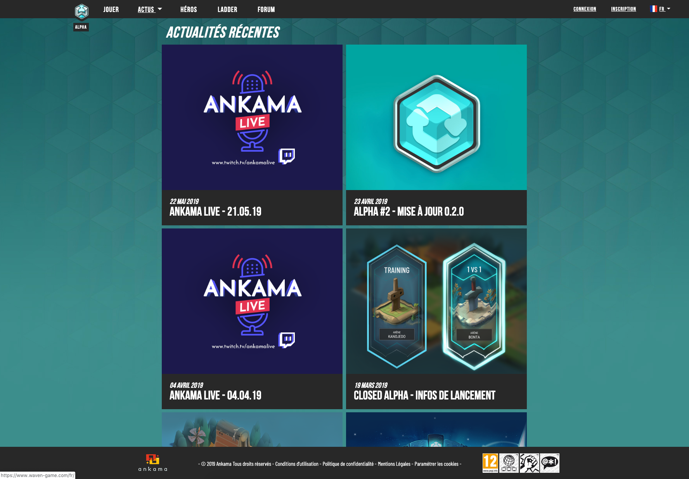Click the PEGI online gameplay globe icon
Screen dimensions: 689x479
(509, 463)
